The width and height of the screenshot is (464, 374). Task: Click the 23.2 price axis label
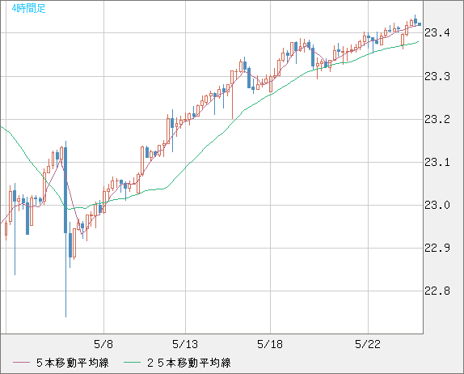[x=437, y=120]
